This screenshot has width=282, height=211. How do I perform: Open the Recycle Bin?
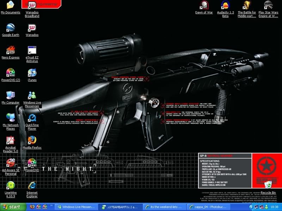[268, 188]
